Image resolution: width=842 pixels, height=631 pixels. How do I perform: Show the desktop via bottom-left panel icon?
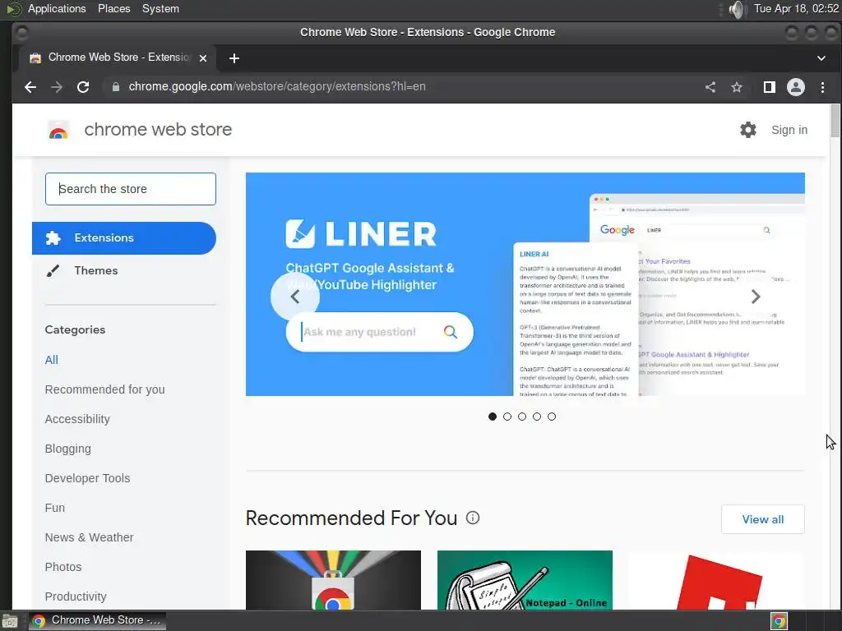[x=10, y=621]
